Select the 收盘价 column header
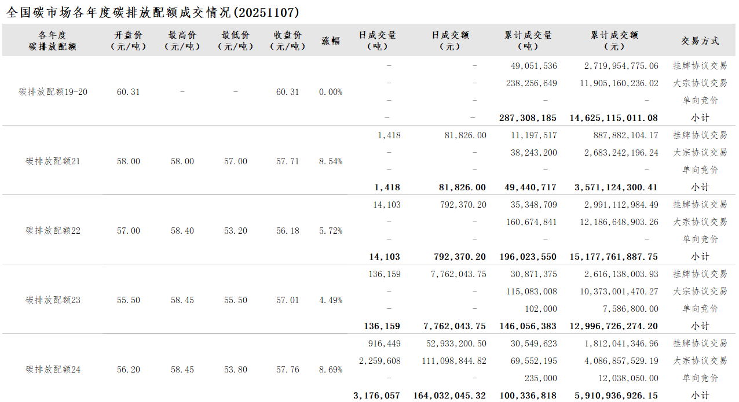Screen dimensions: 739x402 coord(287,40)
